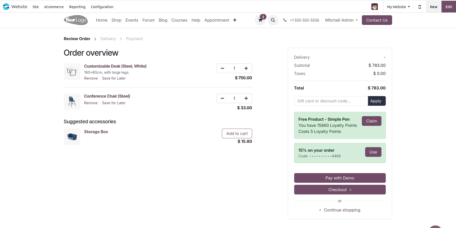Click the plus icon in the website navbar
Screen dimensions: 456x228
(234, 20)
